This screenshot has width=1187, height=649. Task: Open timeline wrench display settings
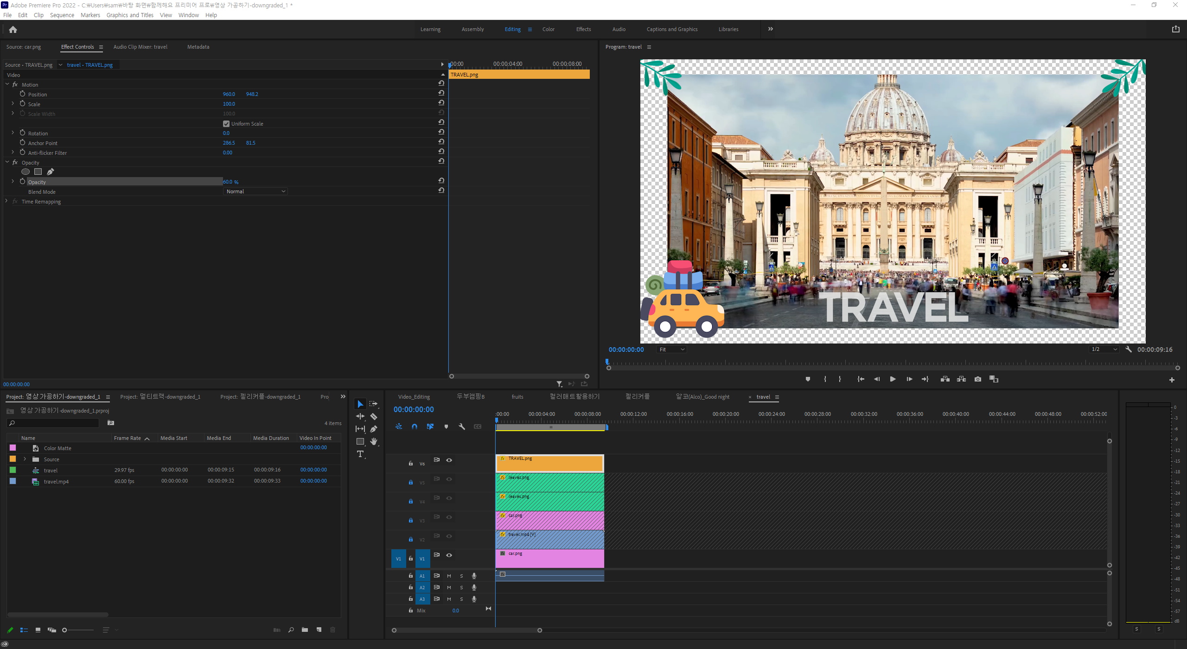click(x=462, y=426)
